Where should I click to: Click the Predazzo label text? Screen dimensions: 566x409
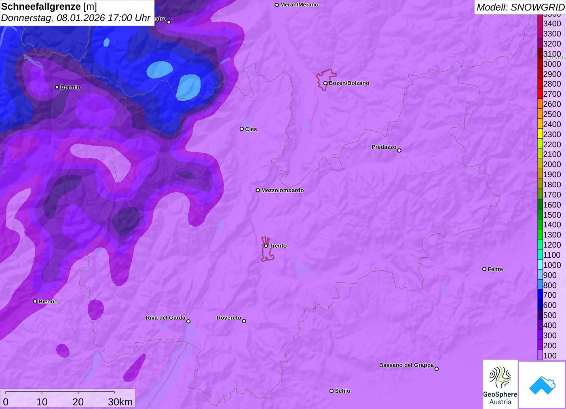tap(384, 147)
